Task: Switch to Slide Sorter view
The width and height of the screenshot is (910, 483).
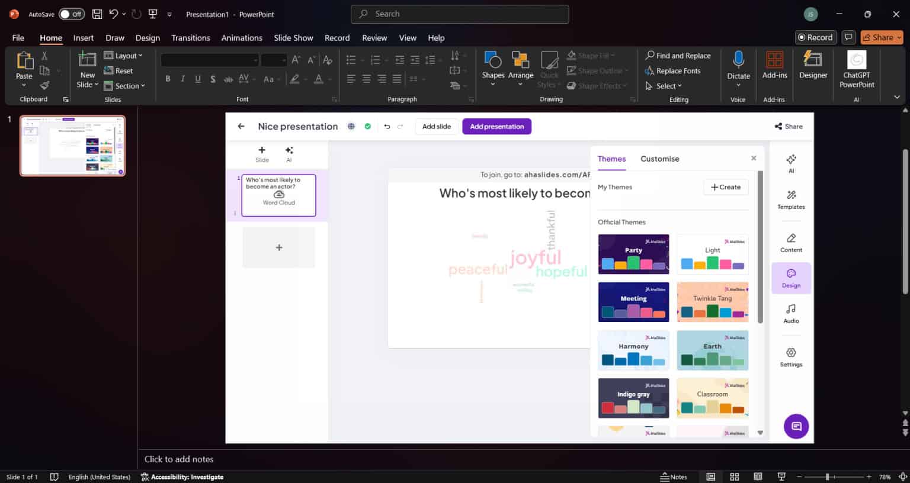Action: tap(734, 476)
